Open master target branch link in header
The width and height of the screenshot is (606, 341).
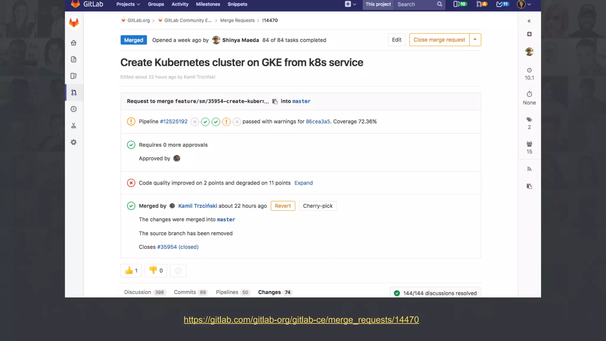[301, 101]
